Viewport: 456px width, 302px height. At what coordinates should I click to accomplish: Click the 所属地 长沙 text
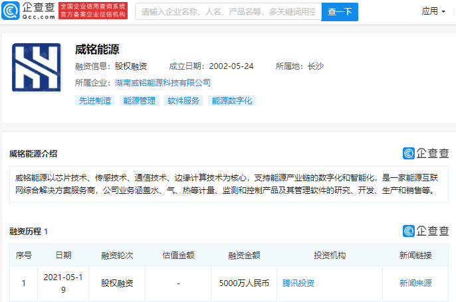[x=300, y=66]
